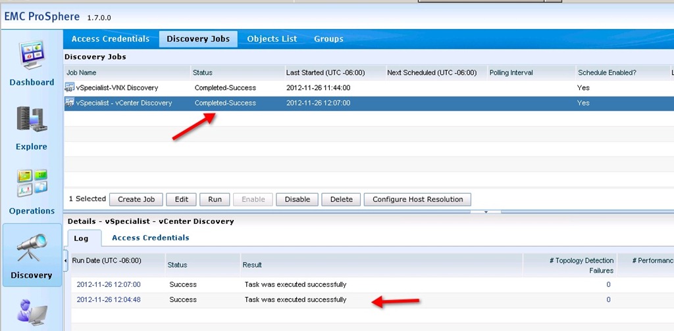Select the Access Credentials details tab
The height and width of the screenshot is (331, 674).
pyautogui.click(x=150, y=238)
